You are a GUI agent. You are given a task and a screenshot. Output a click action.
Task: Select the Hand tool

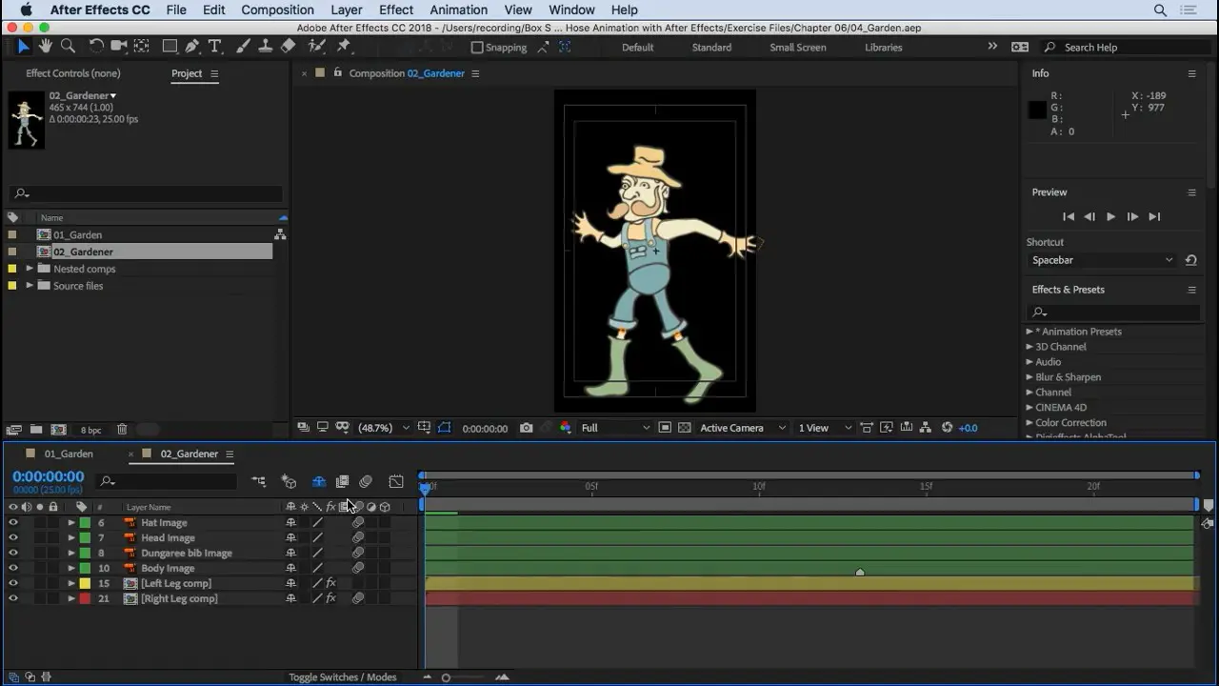[x=45, y=46]
